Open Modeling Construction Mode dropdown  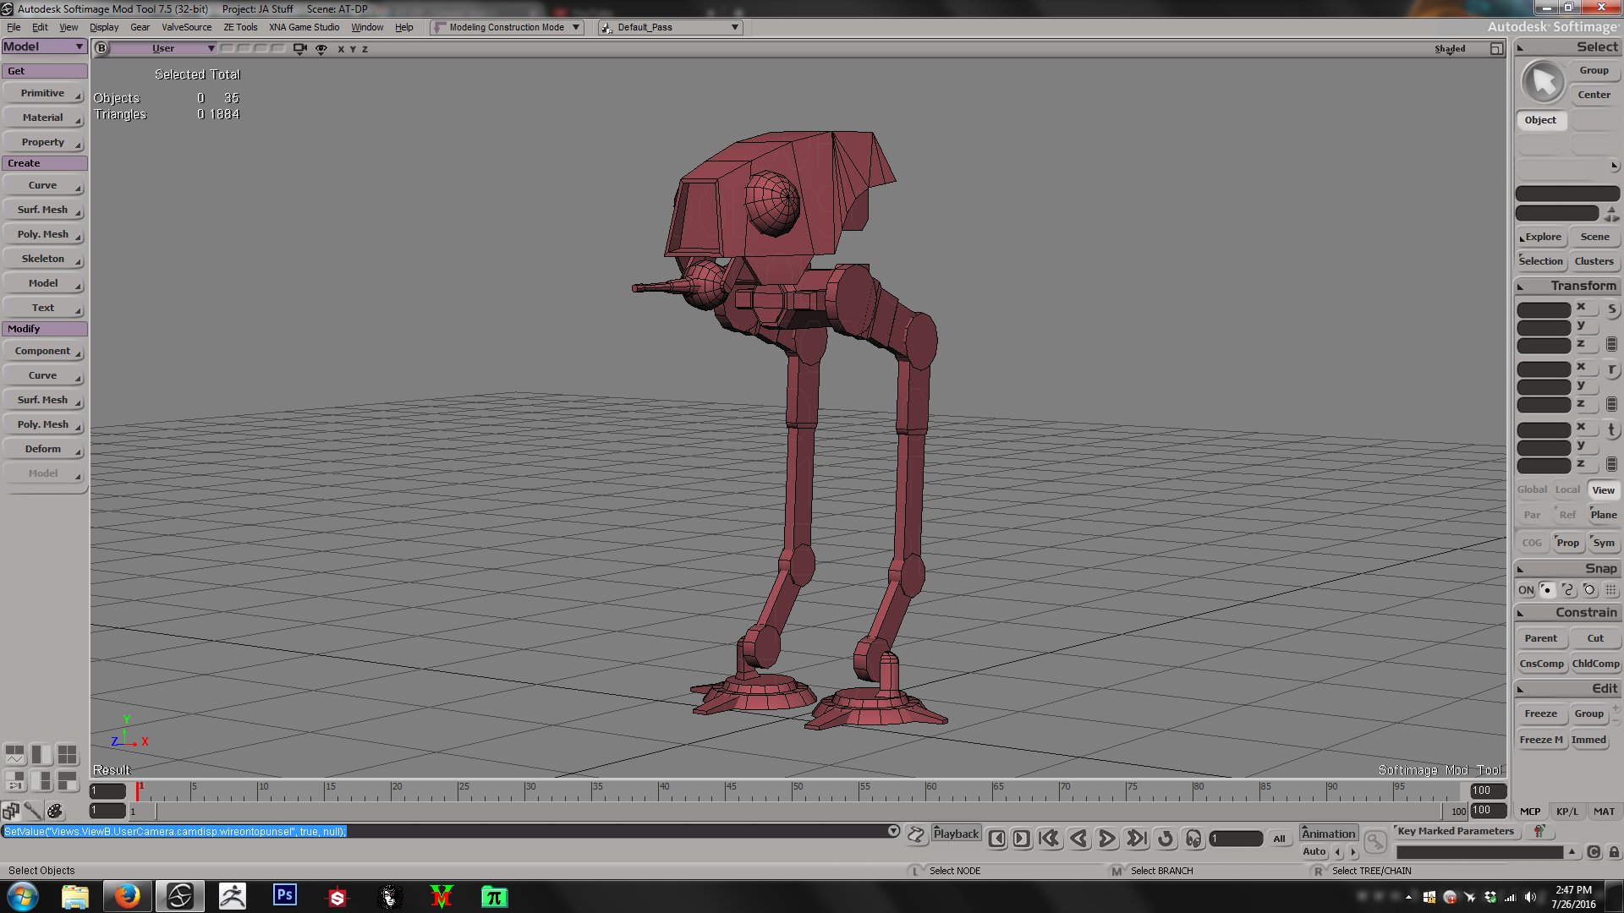(x=507, y=27)
